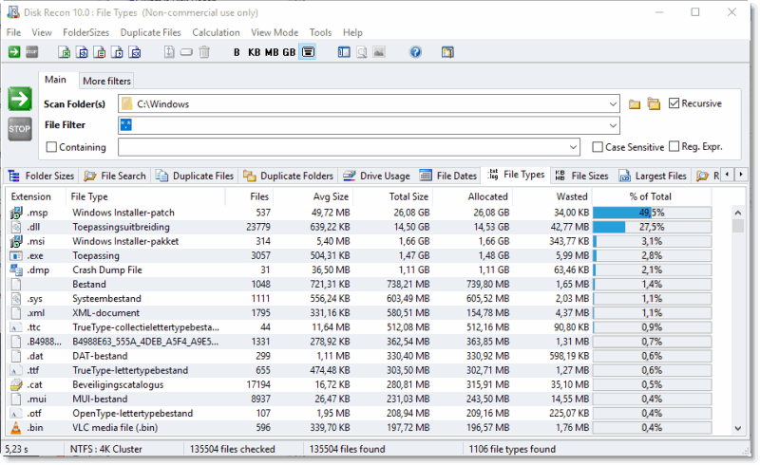Toggle the automatic size units icon
Image resolution: width=760 pixels, height=465 pixels.
click(x=308, y=52)
